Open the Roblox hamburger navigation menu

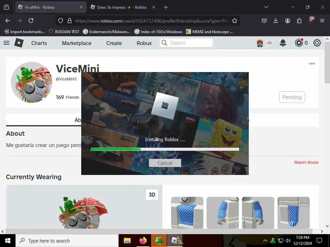[x=6, y=43]
